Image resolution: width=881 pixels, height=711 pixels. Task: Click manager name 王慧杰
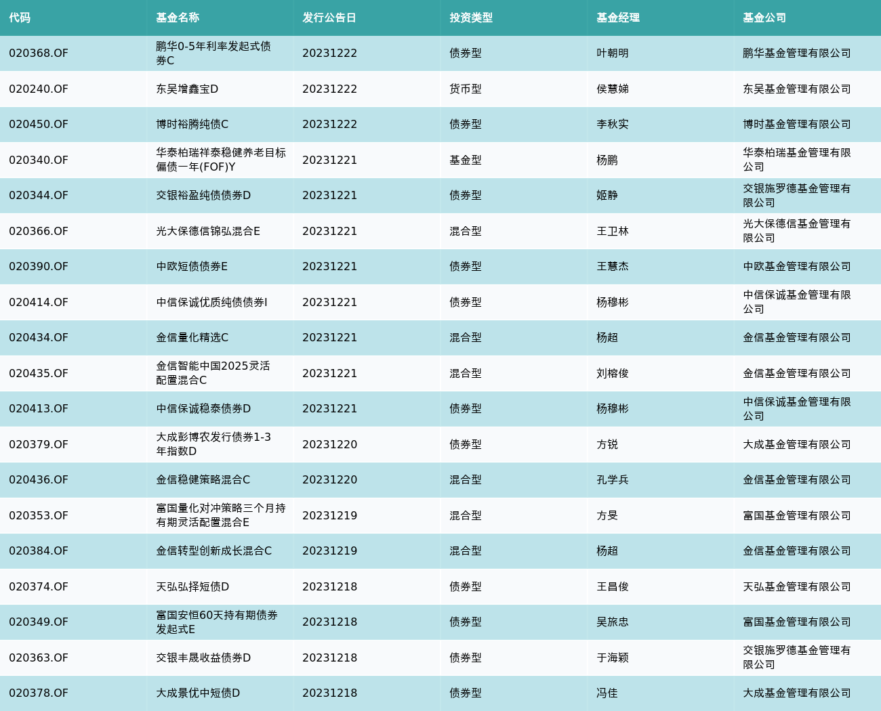[613, 267]
